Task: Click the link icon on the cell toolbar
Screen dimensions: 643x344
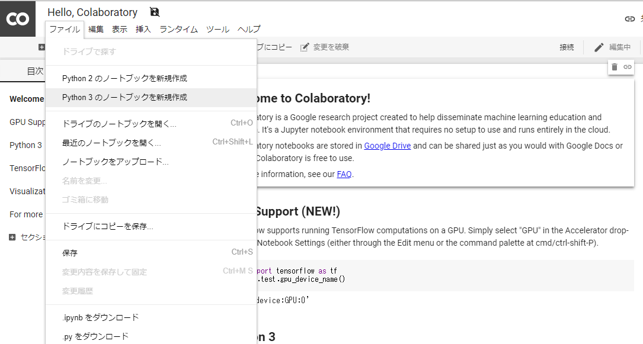Action: click(x=628, y=67)
